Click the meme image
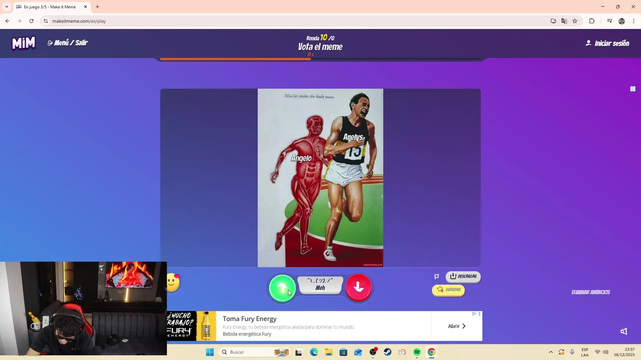 click(x=320, y=178)
